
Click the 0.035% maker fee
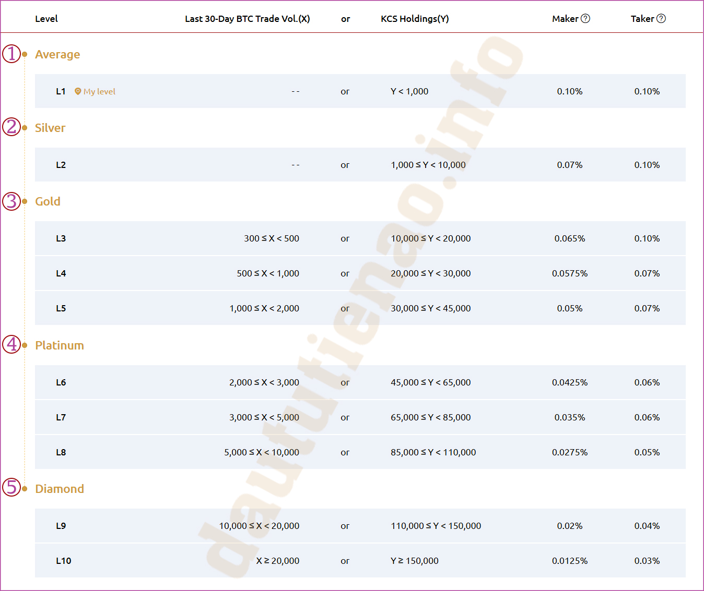[x=570, y=417]
